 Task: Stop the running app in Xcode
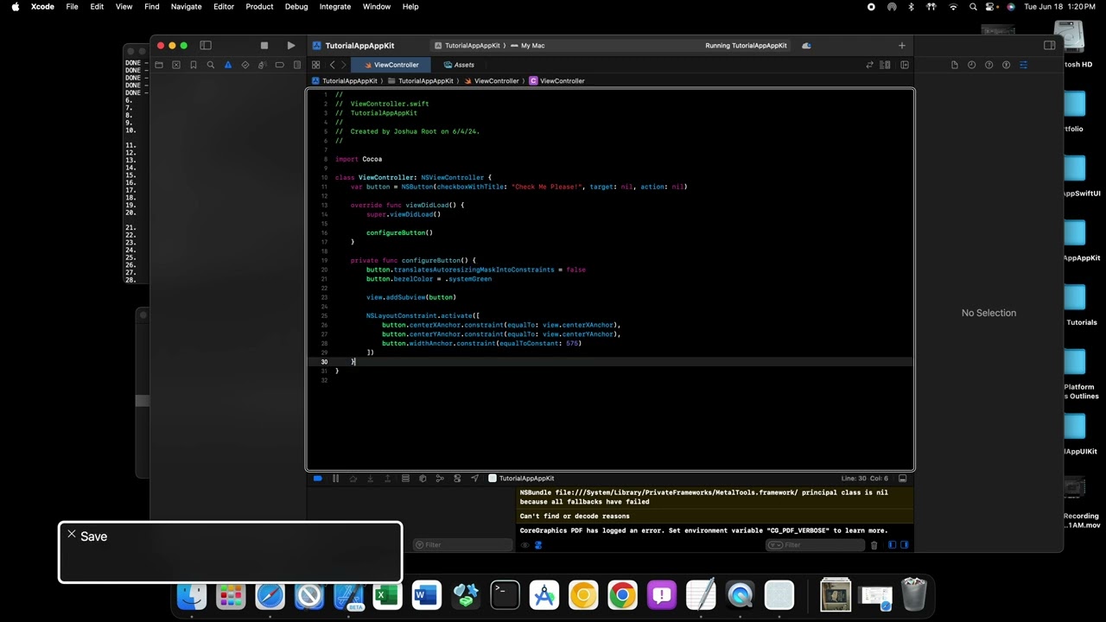(x=264, y=46)
